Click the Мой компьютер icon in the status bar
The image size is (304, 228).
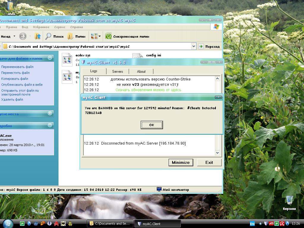(159, 189)
